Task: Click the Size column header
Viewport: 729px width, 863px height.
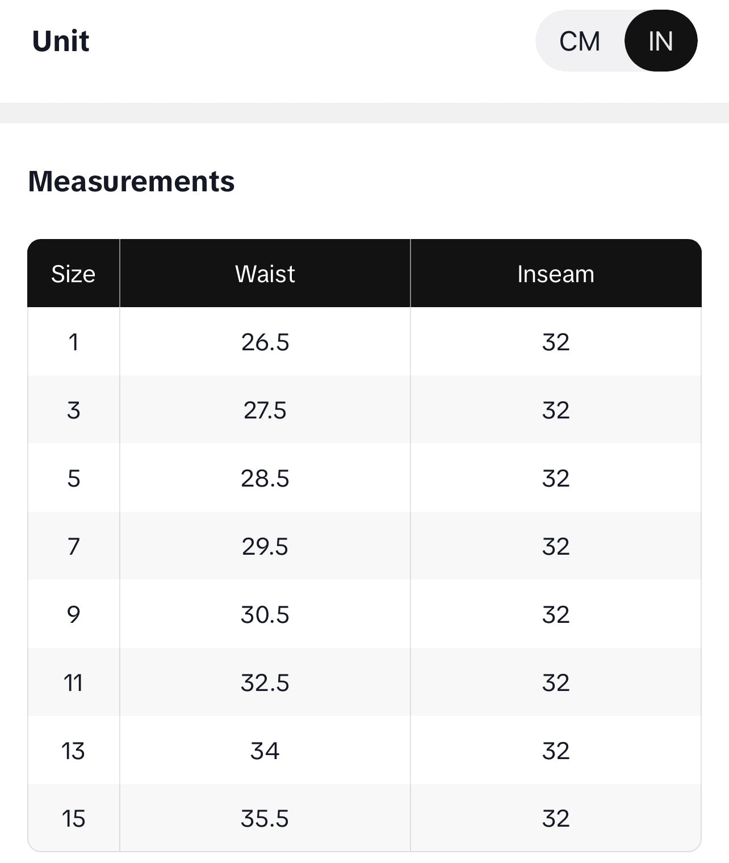Action: (x=73, y=274)
